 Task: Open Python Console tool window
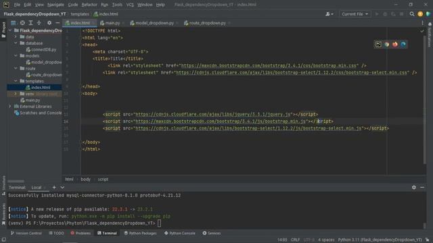(x=180, y=233)
